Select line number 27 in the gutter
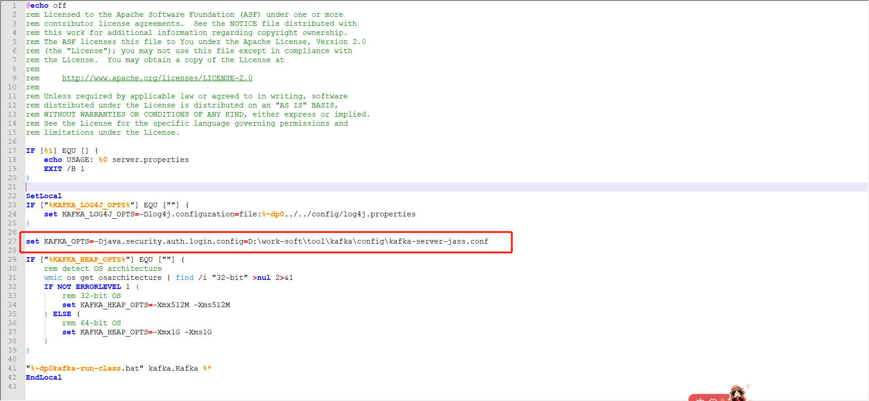This screenshot has width=869, height=401. pos(12,241)
